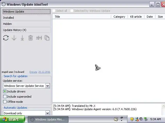This screenshot has width=165, height=123.
Task: Open the Update History (4) tab
Action: (x=26, y=30)
